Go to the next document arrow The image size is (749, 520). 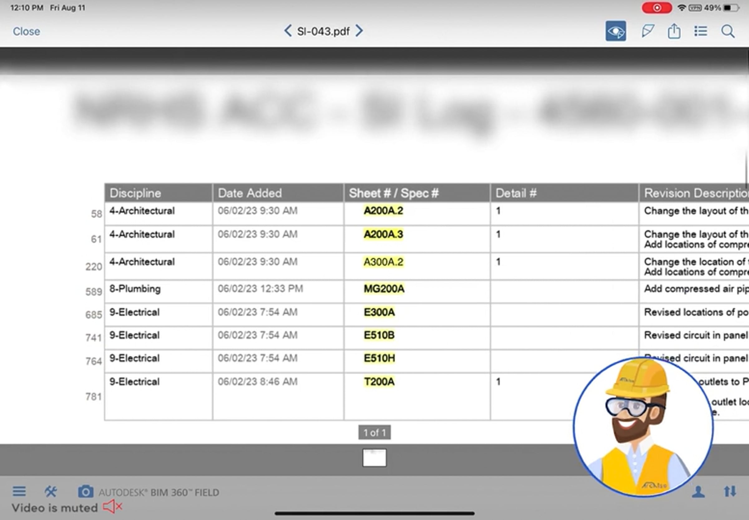[x=359, y=31]
